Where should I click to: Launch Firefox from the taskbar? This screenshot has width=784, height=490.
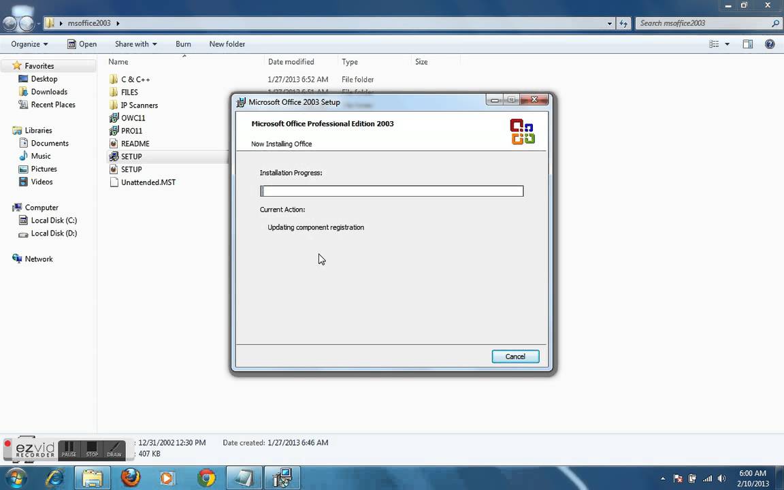pos(131,478)
